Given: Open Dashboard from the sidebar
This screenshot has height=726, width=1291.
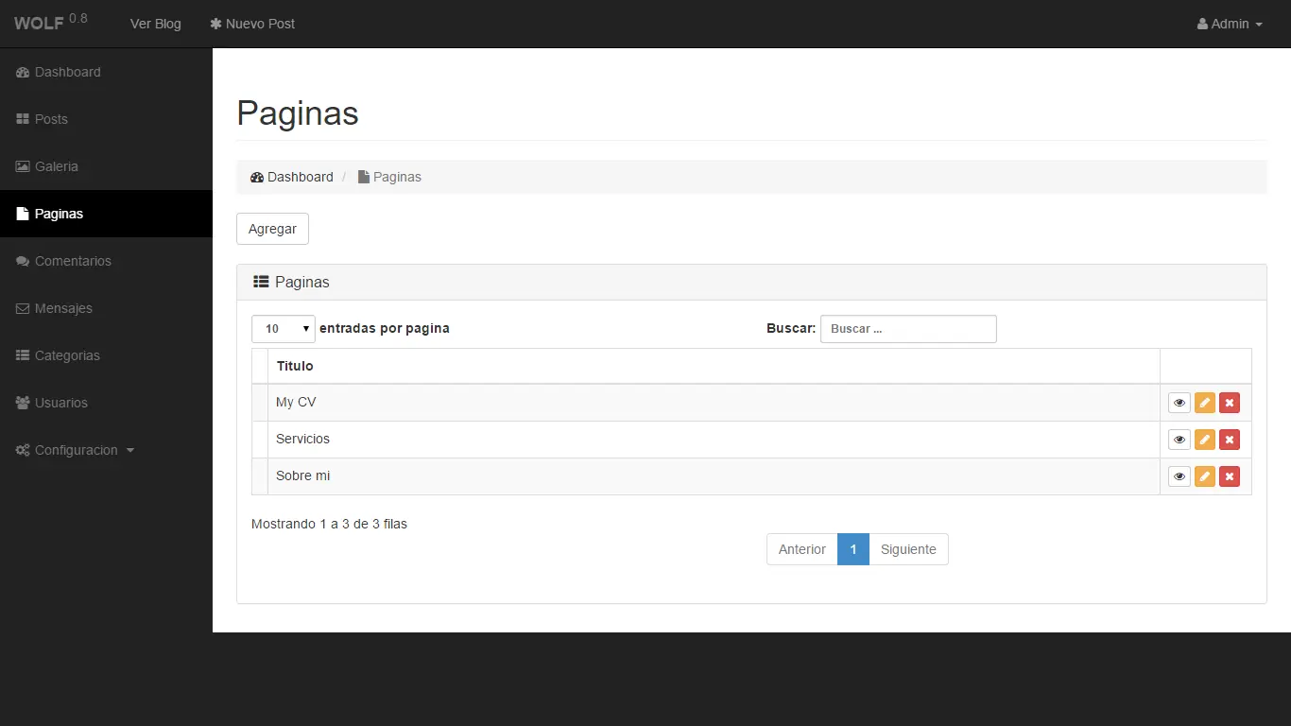Looking at the screenshot, I should tap(106, 72).
